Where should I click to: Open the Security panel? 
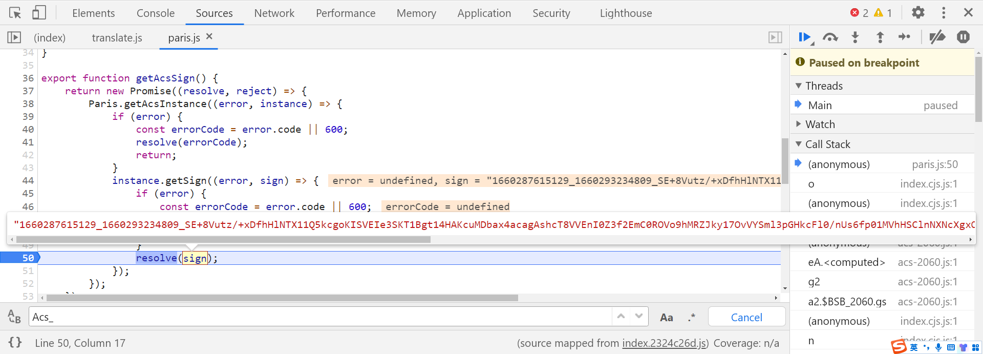[x=551, y=13]
